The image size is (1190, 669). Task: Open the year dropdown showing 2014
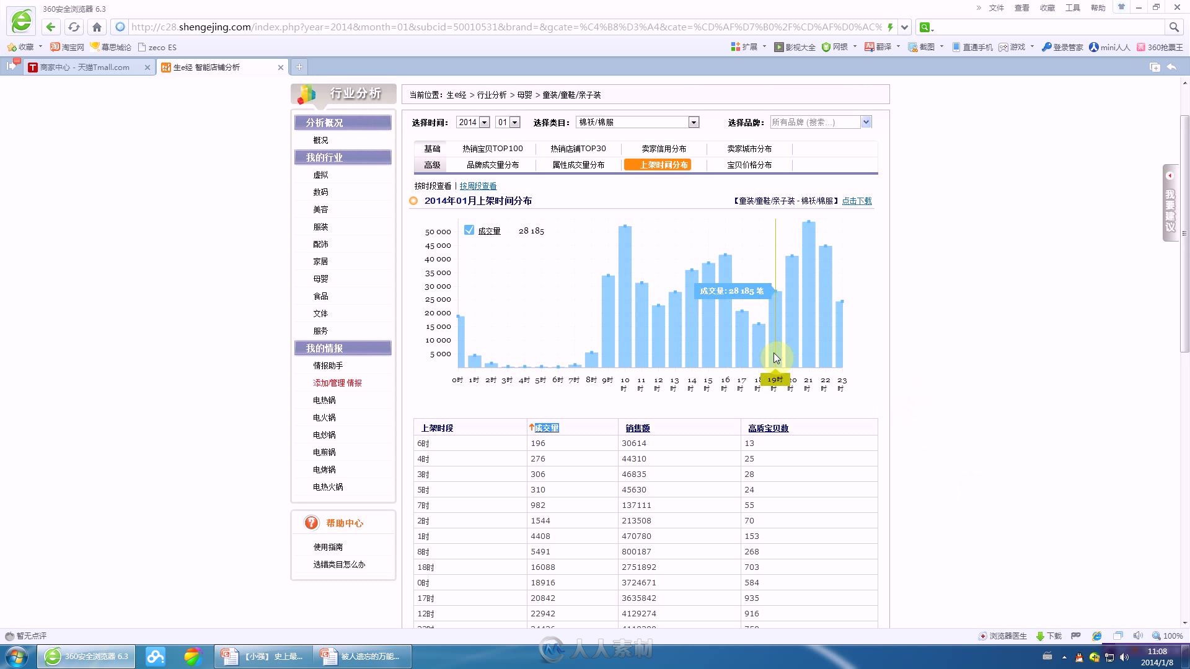point(473,122)
